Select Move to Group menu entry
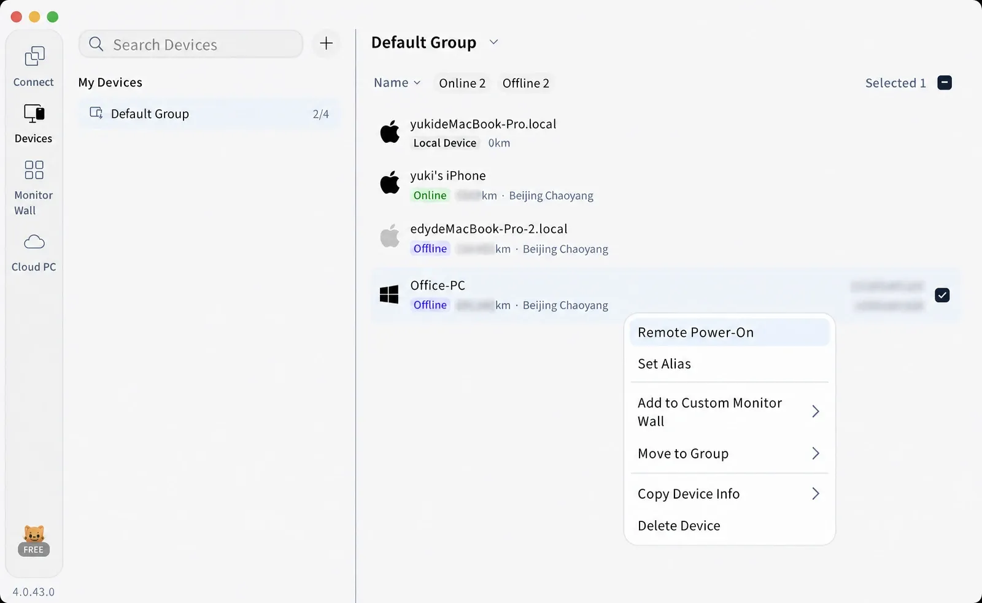Viewport: 982px width, 603px height. (730, 453)
